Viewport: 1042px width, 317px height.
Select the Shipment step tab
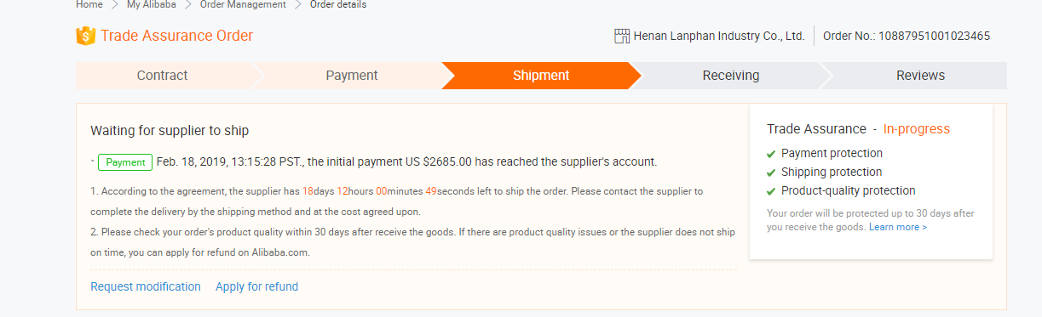click(x=541, y=76)
